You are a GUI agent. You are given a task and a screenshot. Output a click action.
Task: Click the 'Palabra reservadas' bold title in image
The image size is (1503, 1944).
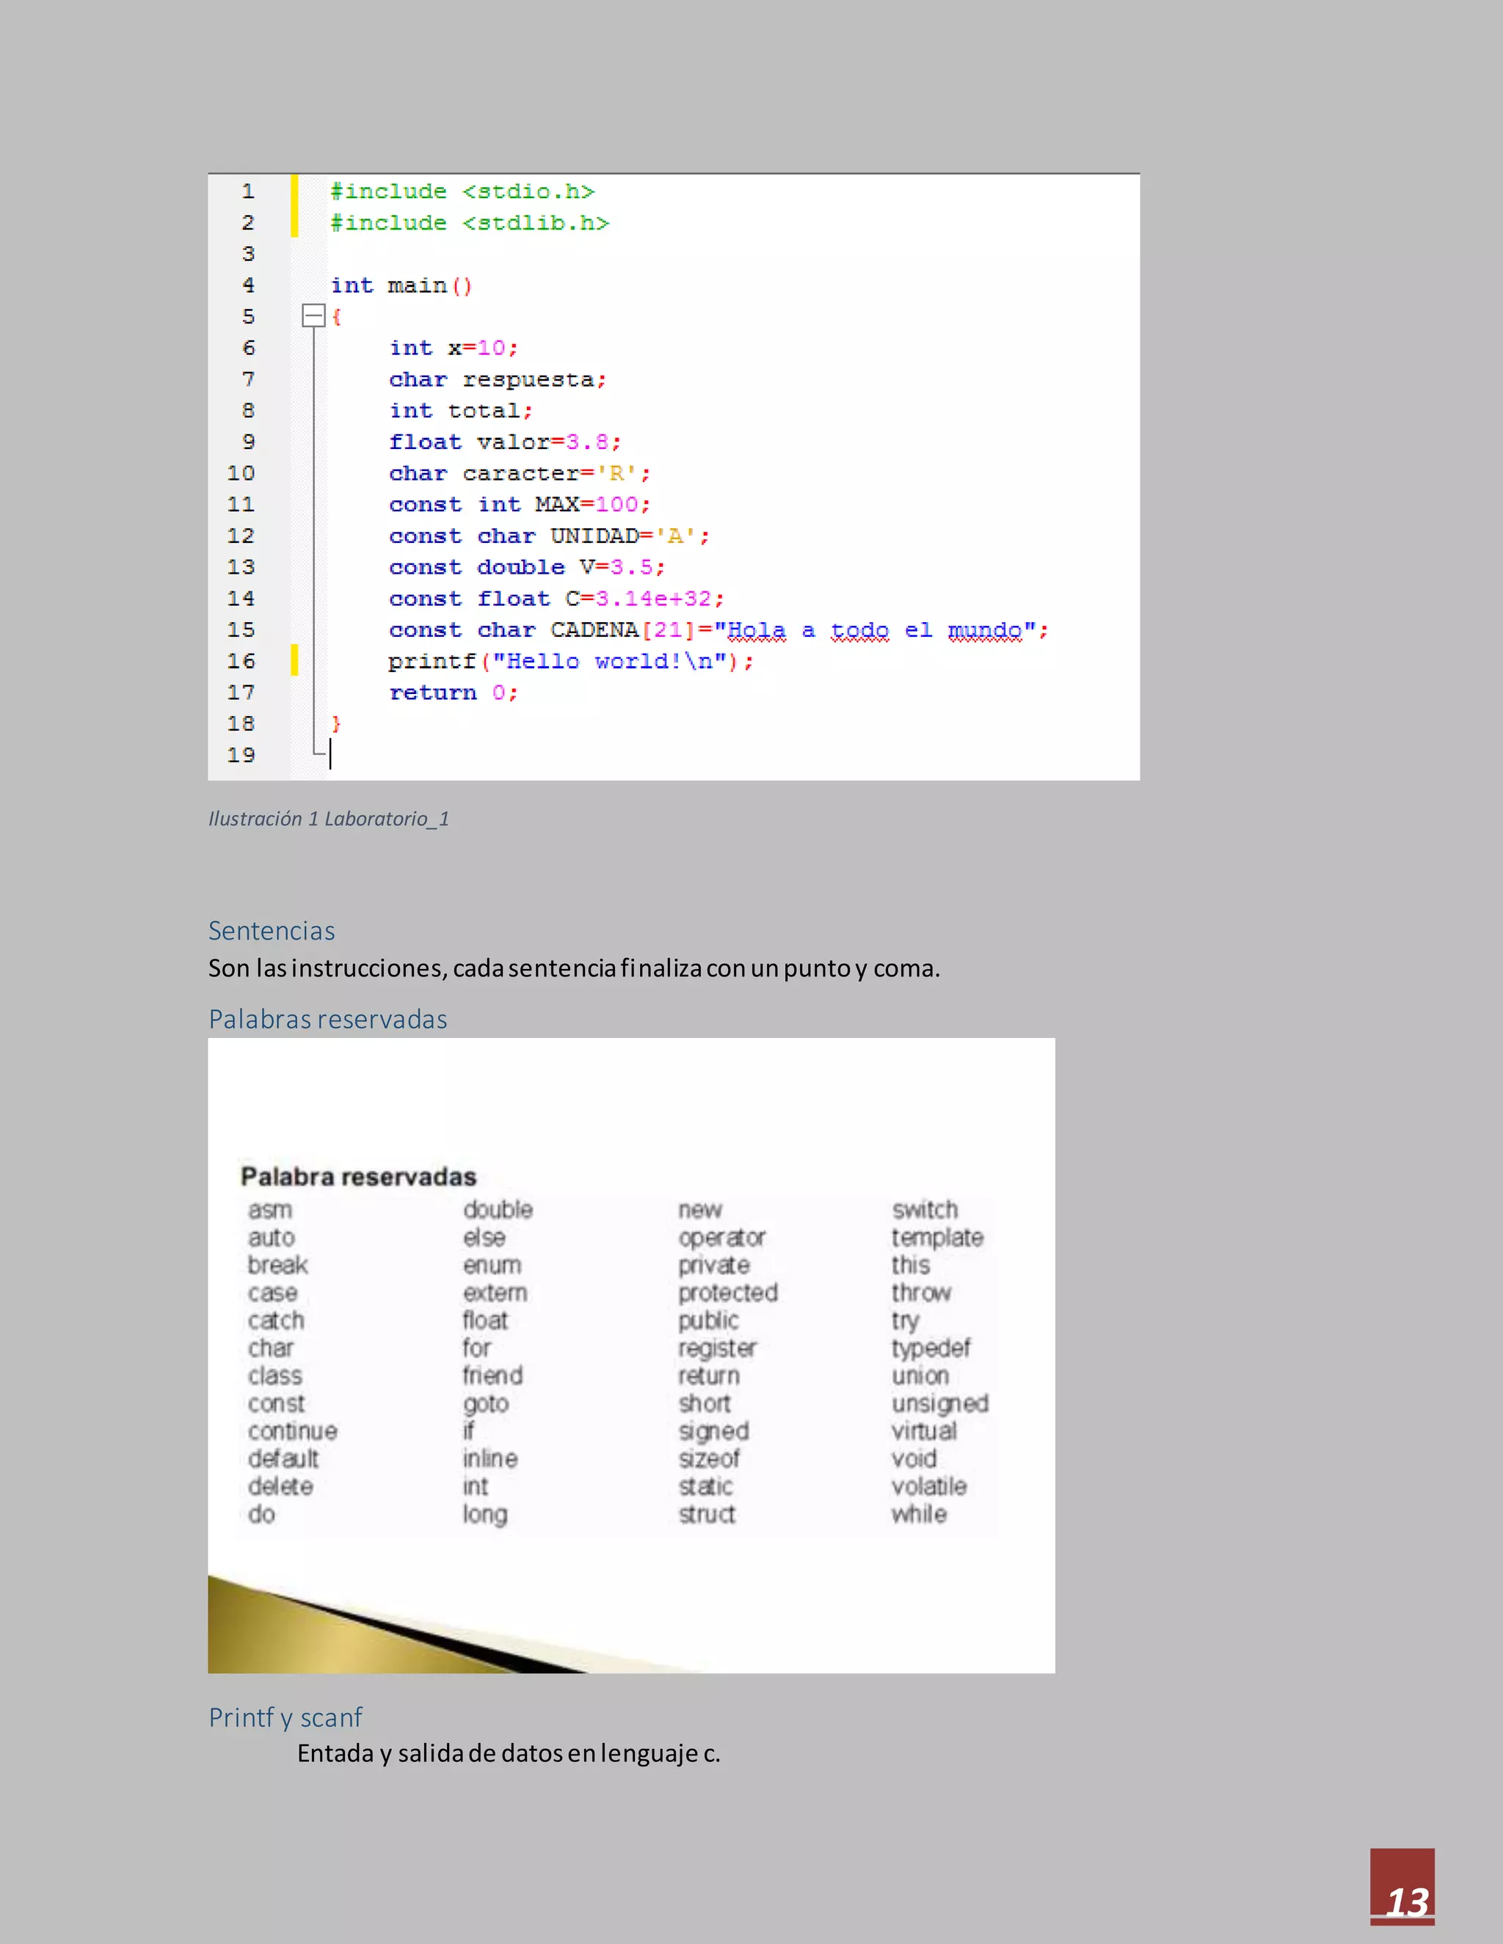358,1177
